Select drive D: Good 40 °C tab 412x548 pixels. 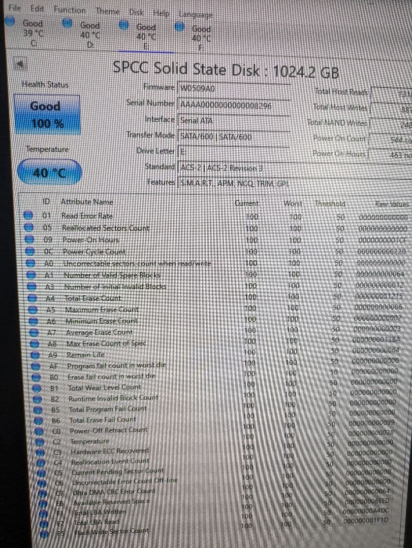point(83,35)
